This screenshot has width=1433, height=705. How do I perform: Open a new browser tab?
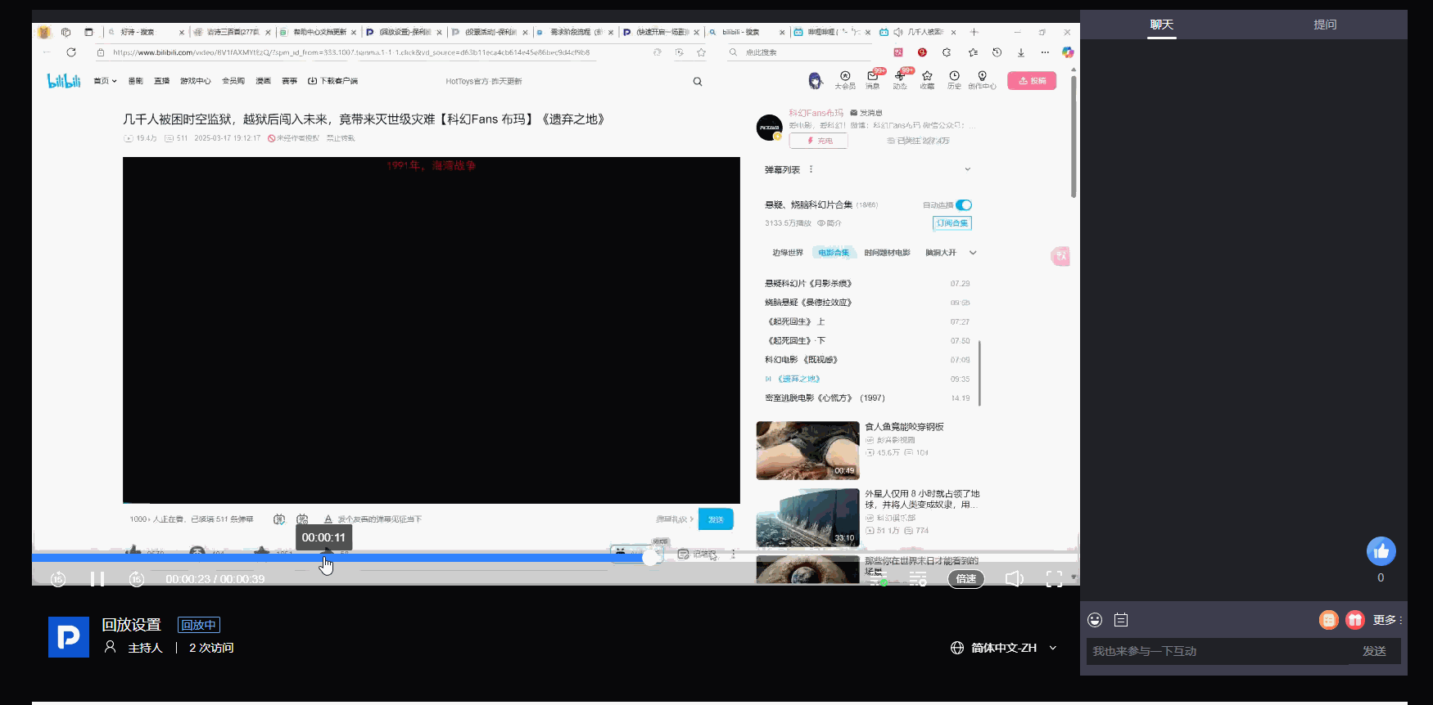974,32
